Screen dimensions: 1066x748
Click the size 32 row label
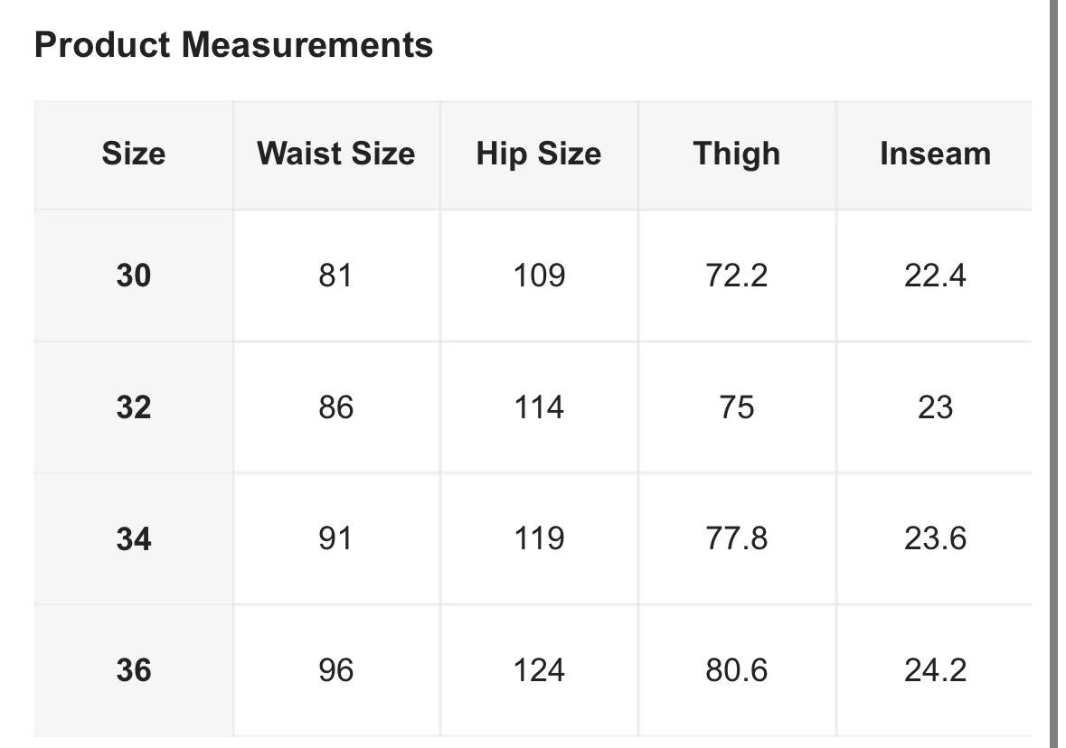pyautogui.click(x=134, y=407)
